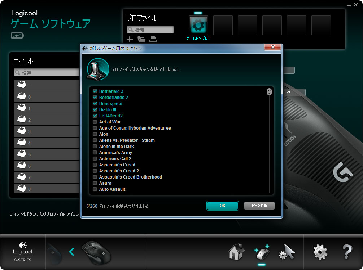Click the profile search field
363x270 pixels.
click(150, 30)
